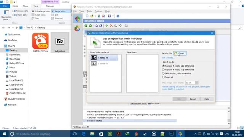Click Open button next to Path to file
Viewport: 244px width, 137px height.
pyautogui.click(x=180, y=53)
